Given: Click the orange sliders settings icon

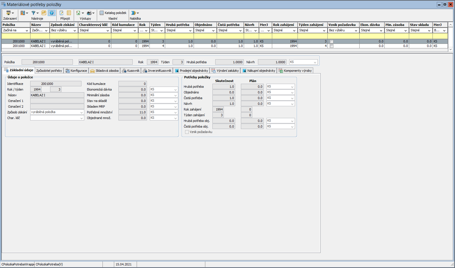Looking at the screenshot, I should 44,13.
